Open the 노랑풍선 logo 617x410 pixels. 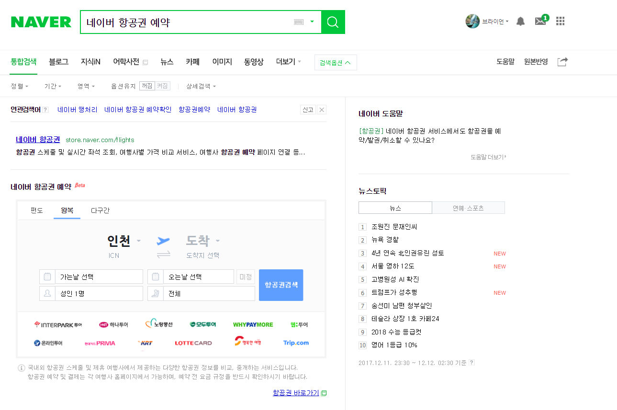click(x=158, y=324)
